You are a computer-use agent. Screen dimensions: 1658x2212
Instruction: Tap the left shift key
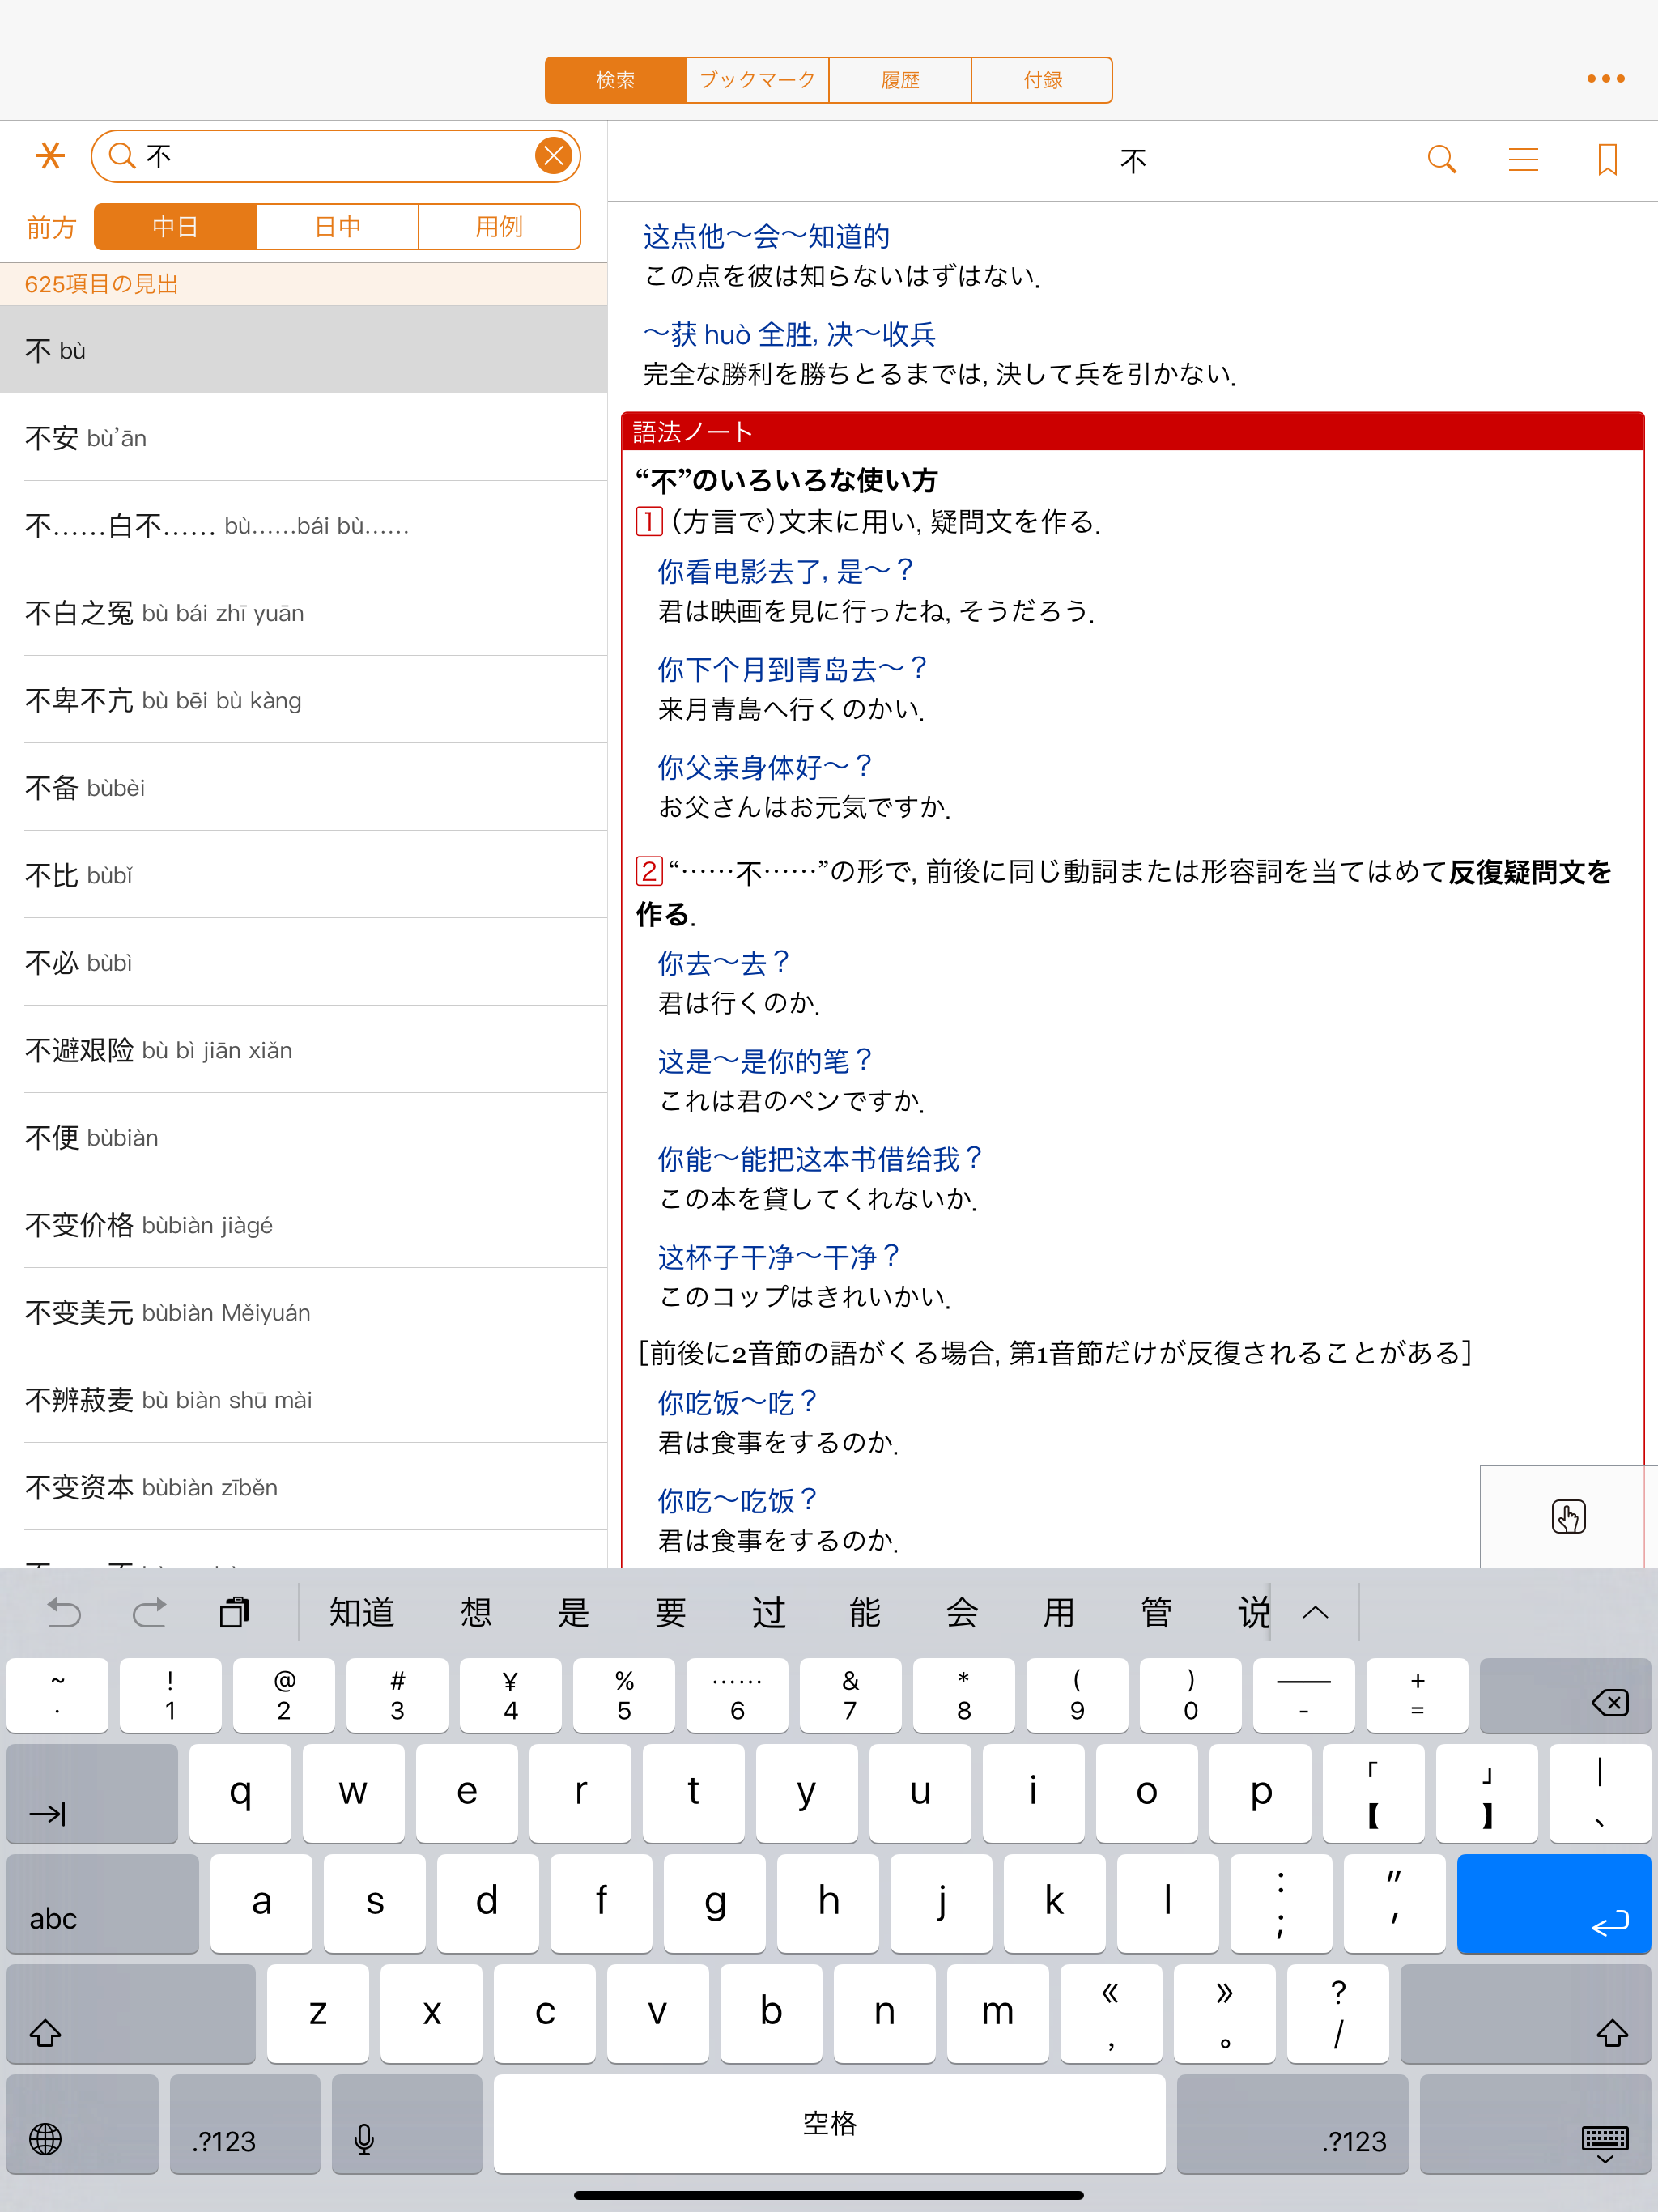coord(131,2014)
